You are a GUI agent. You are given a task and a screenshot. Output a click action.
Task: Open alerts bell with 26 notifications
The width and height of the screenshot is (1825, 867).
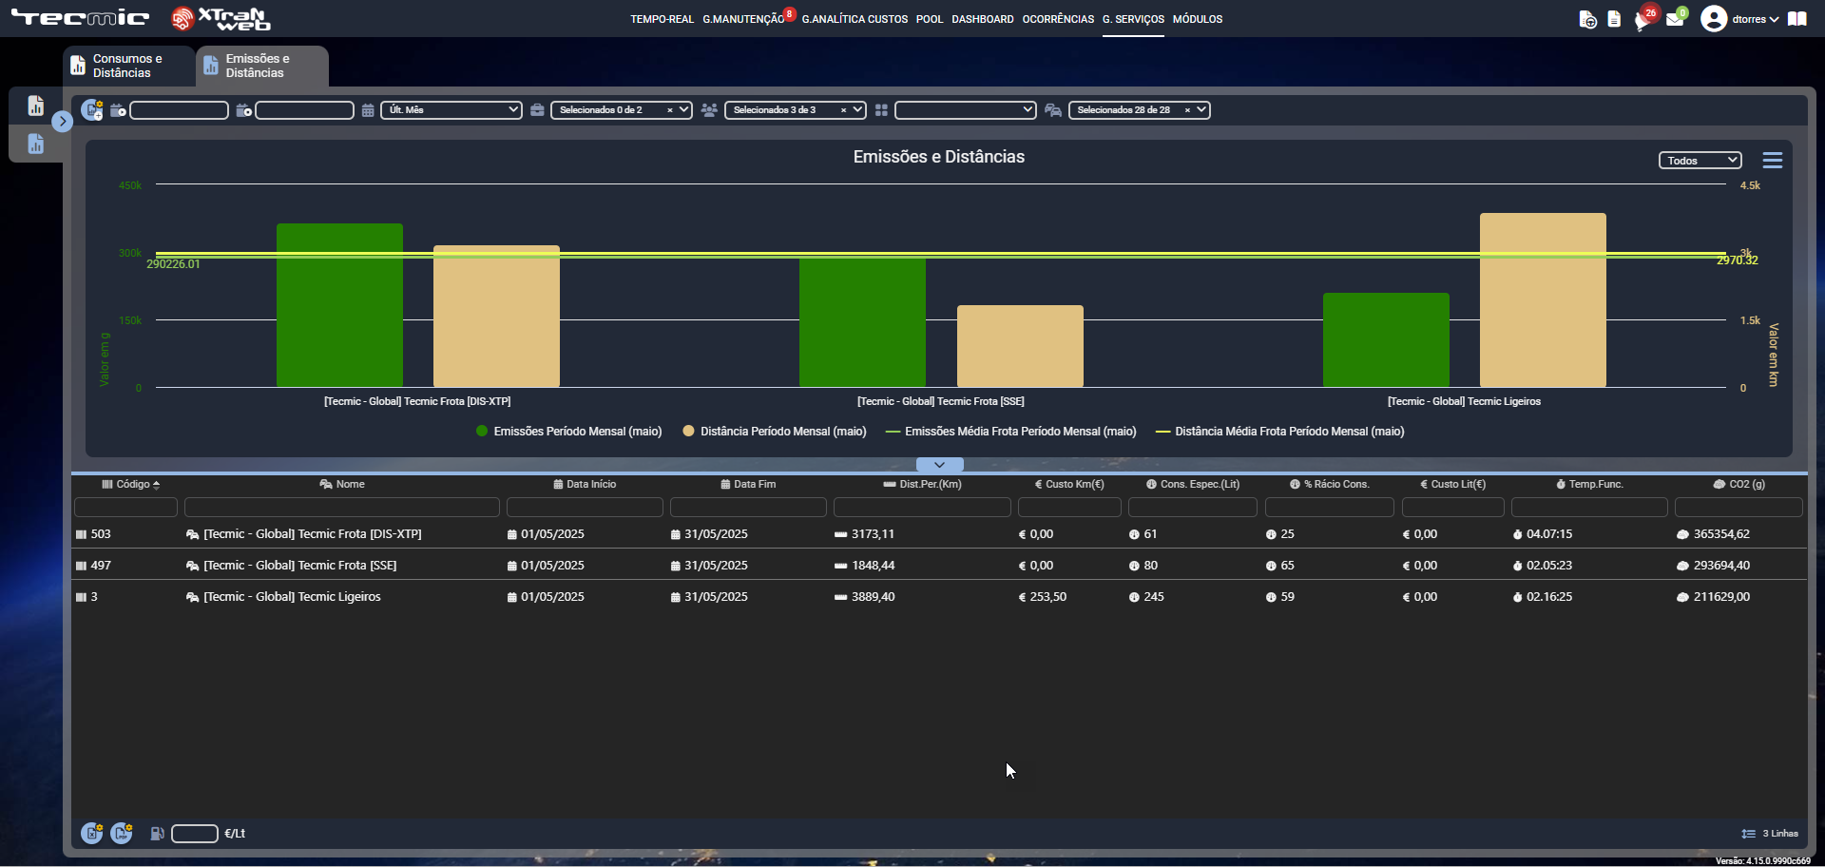pos(1644,19)
